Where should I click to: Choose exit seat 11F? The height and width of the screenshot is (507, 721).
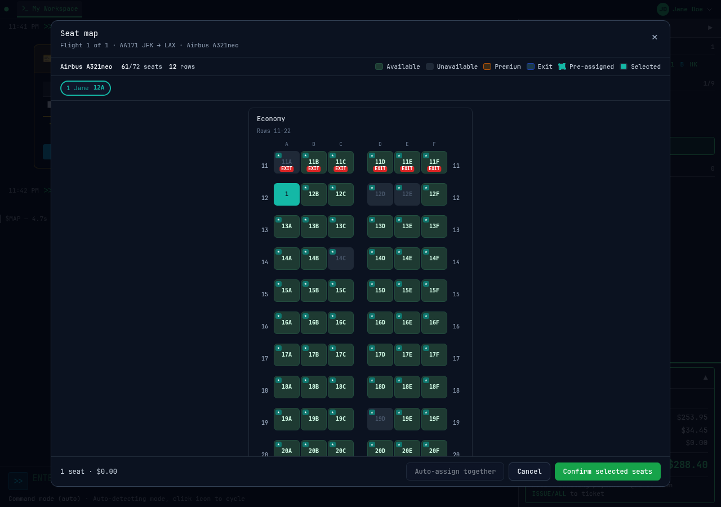pos(434,162)
